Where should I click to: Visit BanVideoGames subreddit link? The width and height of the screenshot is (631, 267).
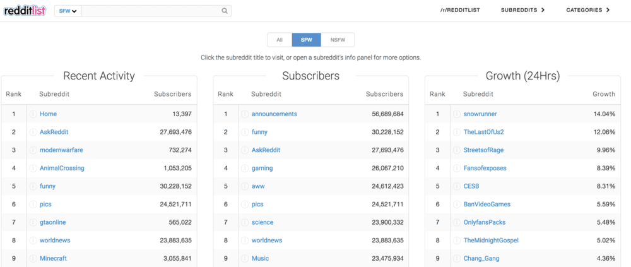click(487, 204)
